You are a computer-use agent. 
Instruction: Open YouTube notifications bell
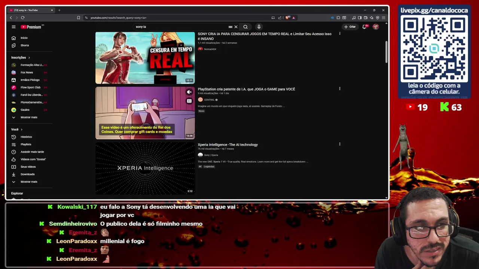[364, 27]
